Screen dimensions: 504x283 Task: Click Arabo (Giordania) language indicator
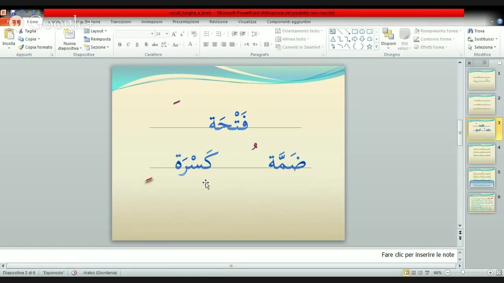(x=100, y=273)
